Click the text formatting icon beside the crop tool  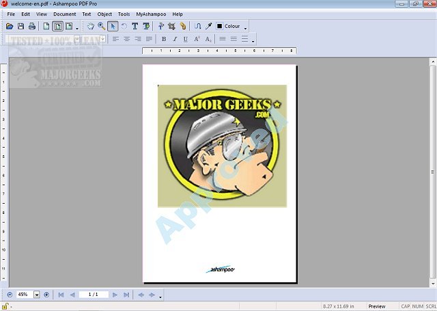click(x=161, y=26)
